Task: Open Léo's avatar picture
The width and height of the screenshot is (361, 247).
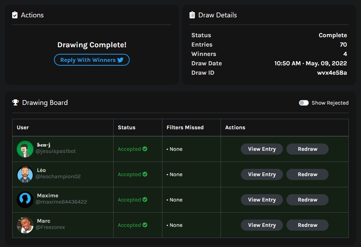Action: tap(25, 174)
